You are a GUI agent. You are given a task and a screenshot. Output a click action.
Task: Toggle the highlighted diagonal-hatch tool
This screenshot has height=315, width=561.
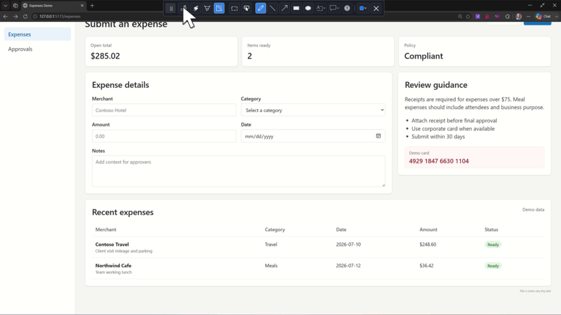click(x=219, y=8)
